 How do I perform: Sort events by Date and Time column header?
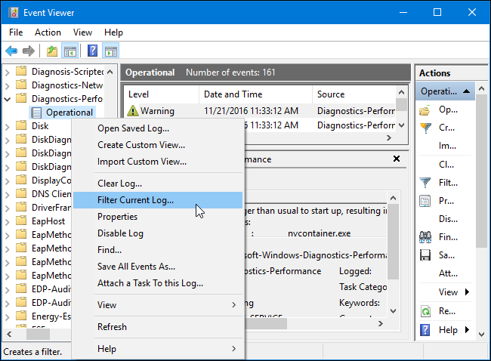pos(255,94)
